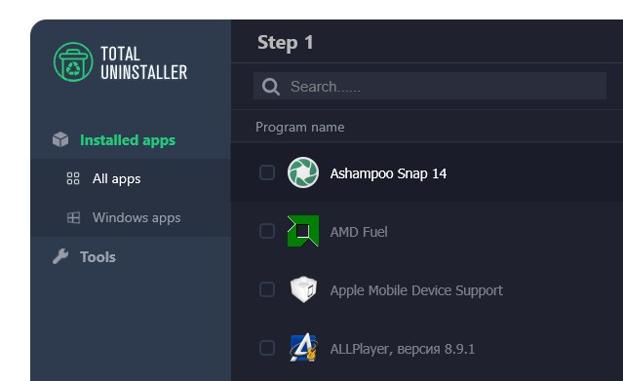Viewport: 623px width, 381px height.
Task: Click into the Search field
Action: (430, 86)
